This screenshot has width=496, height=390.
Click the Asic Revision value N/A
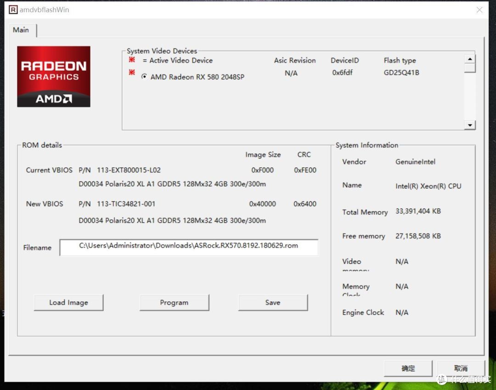pyautogui.click(x=291, y=73)
